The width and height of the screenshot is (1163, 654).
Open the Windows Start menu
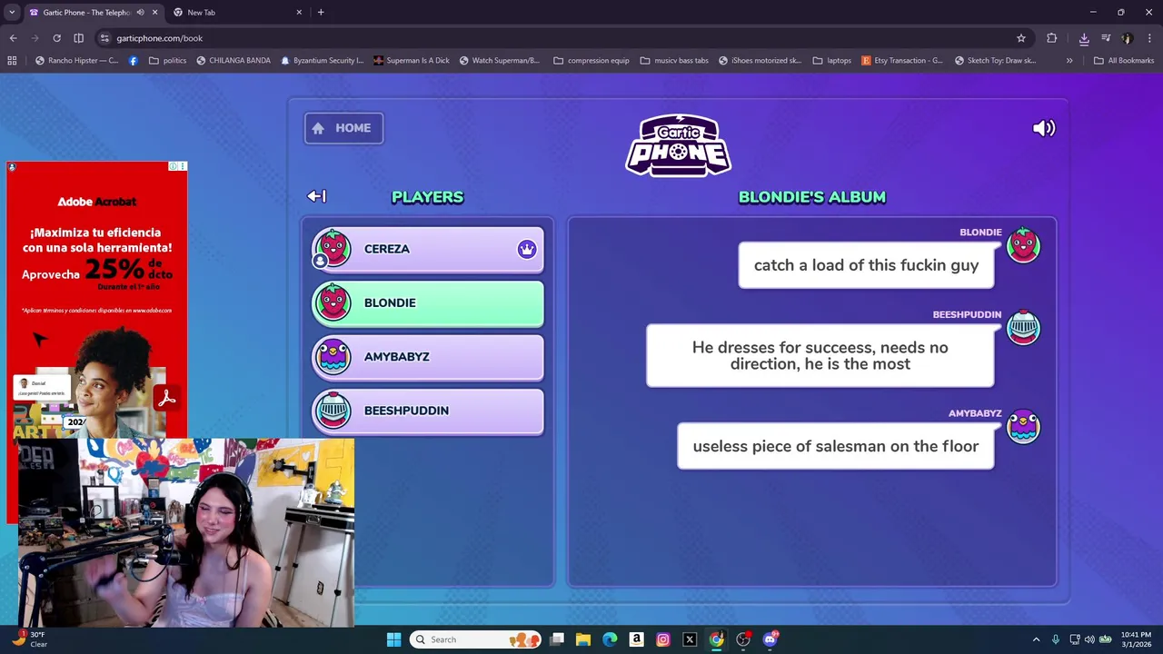click(x=393, y=639)
